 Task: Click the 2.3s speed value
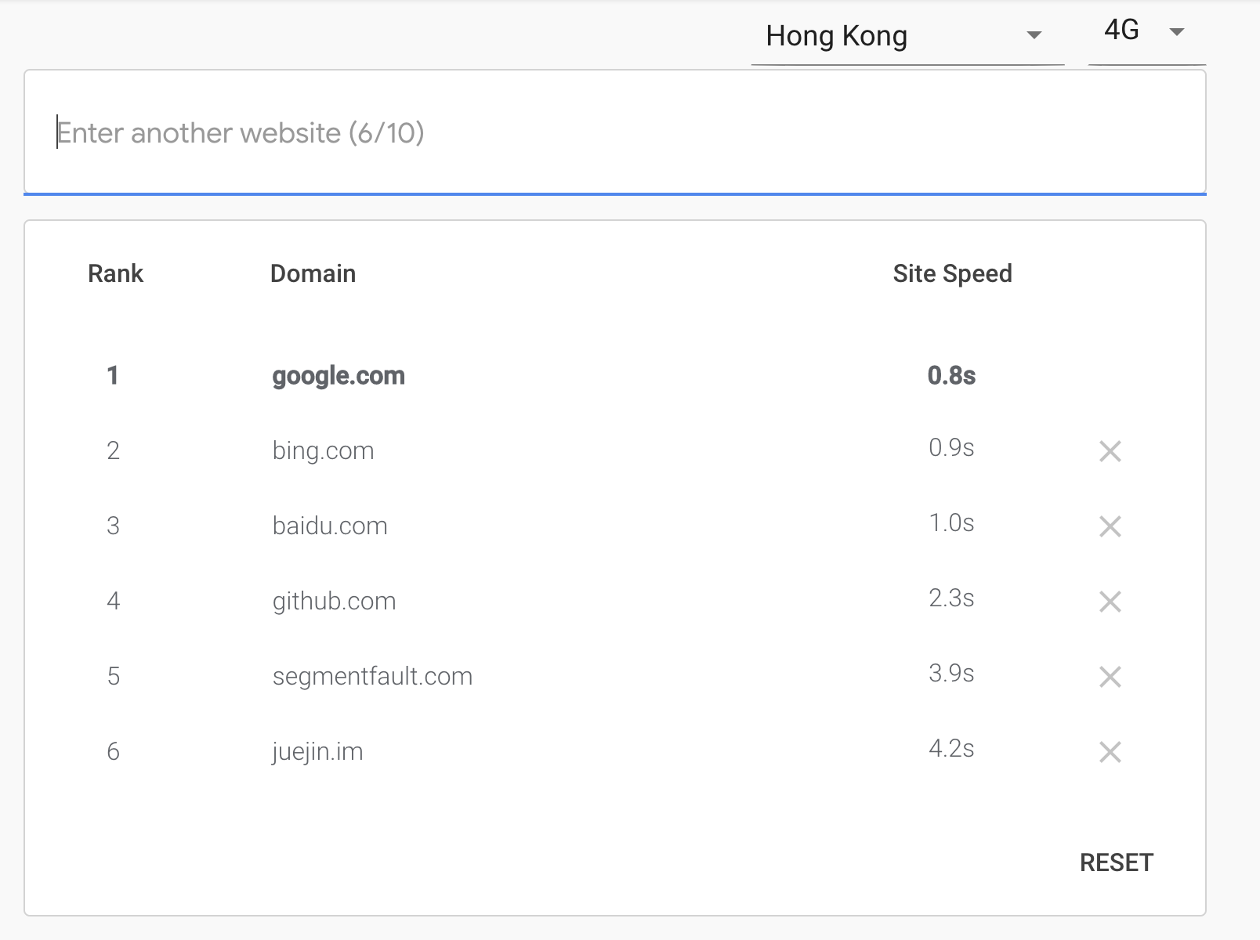(x=951, y=598)
